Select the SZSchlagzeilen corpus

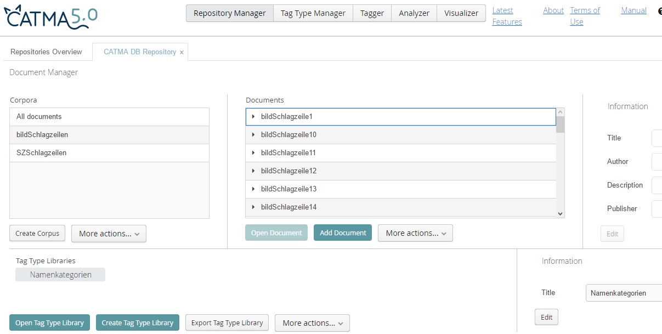(x=42, y=153)
